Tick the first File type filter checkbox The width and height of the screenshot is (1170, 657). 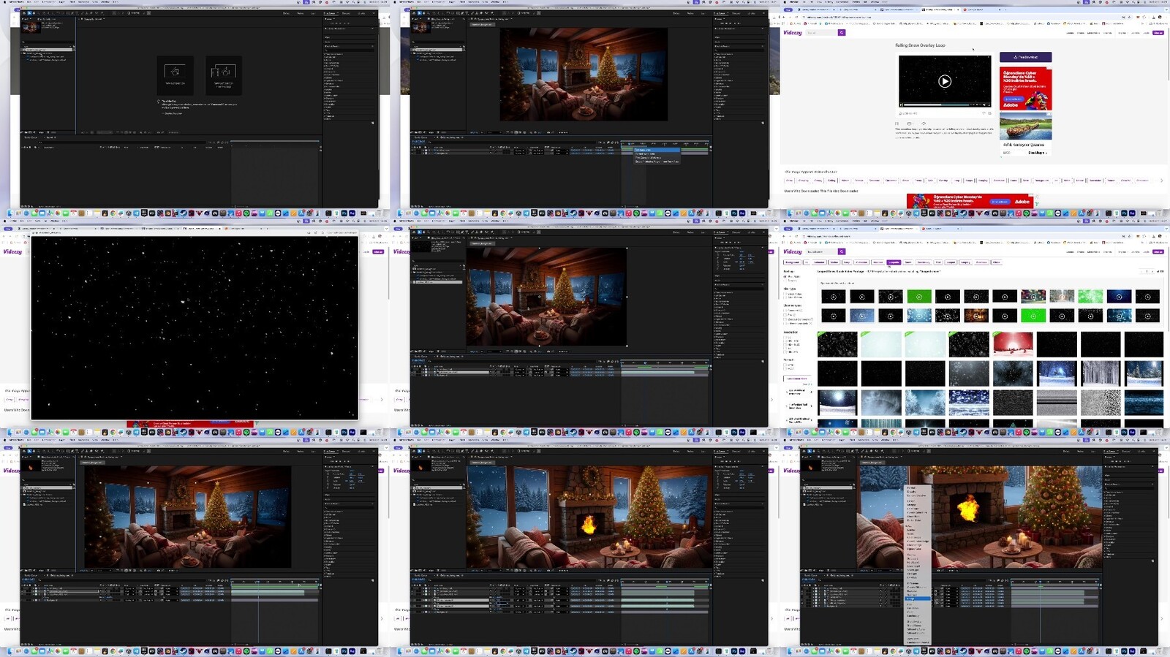pos(785,294)
